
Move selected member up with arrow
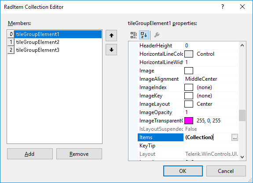[x=111, y=36]
